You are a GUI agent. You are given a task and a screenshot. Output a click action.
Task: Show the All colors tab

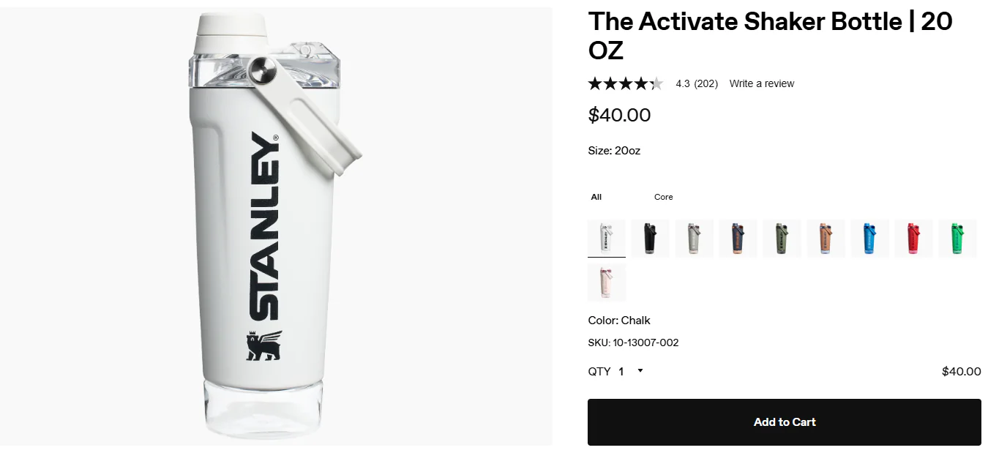[x=596, y=197]
